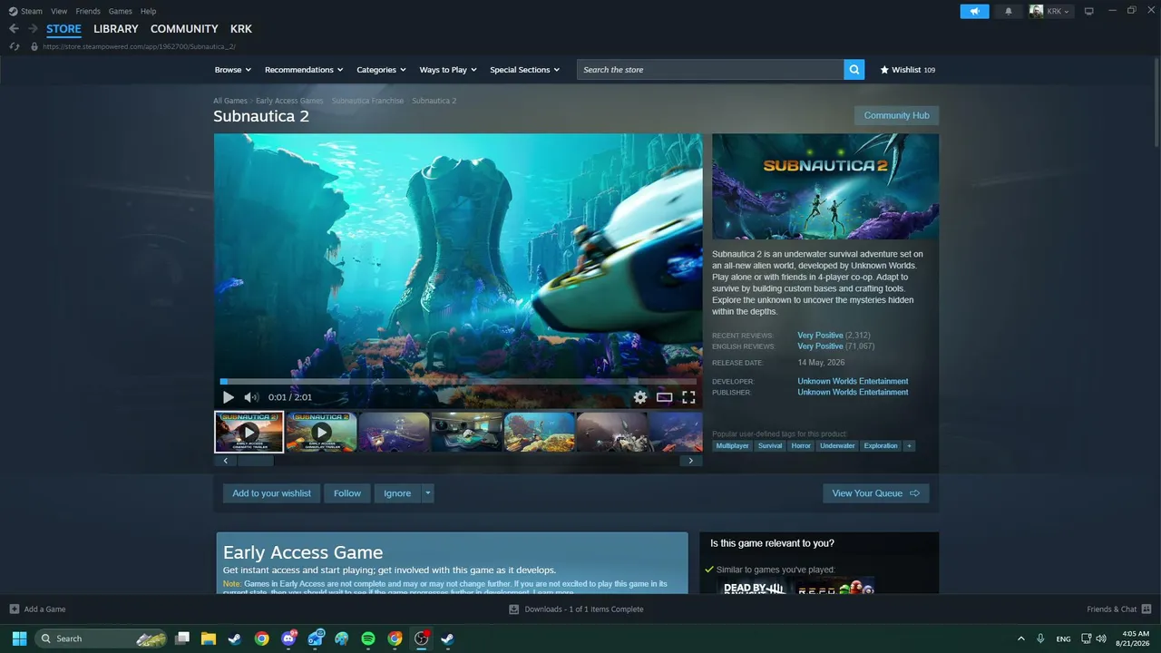
Task: Select the Horror tag
Action: [801, 445]
